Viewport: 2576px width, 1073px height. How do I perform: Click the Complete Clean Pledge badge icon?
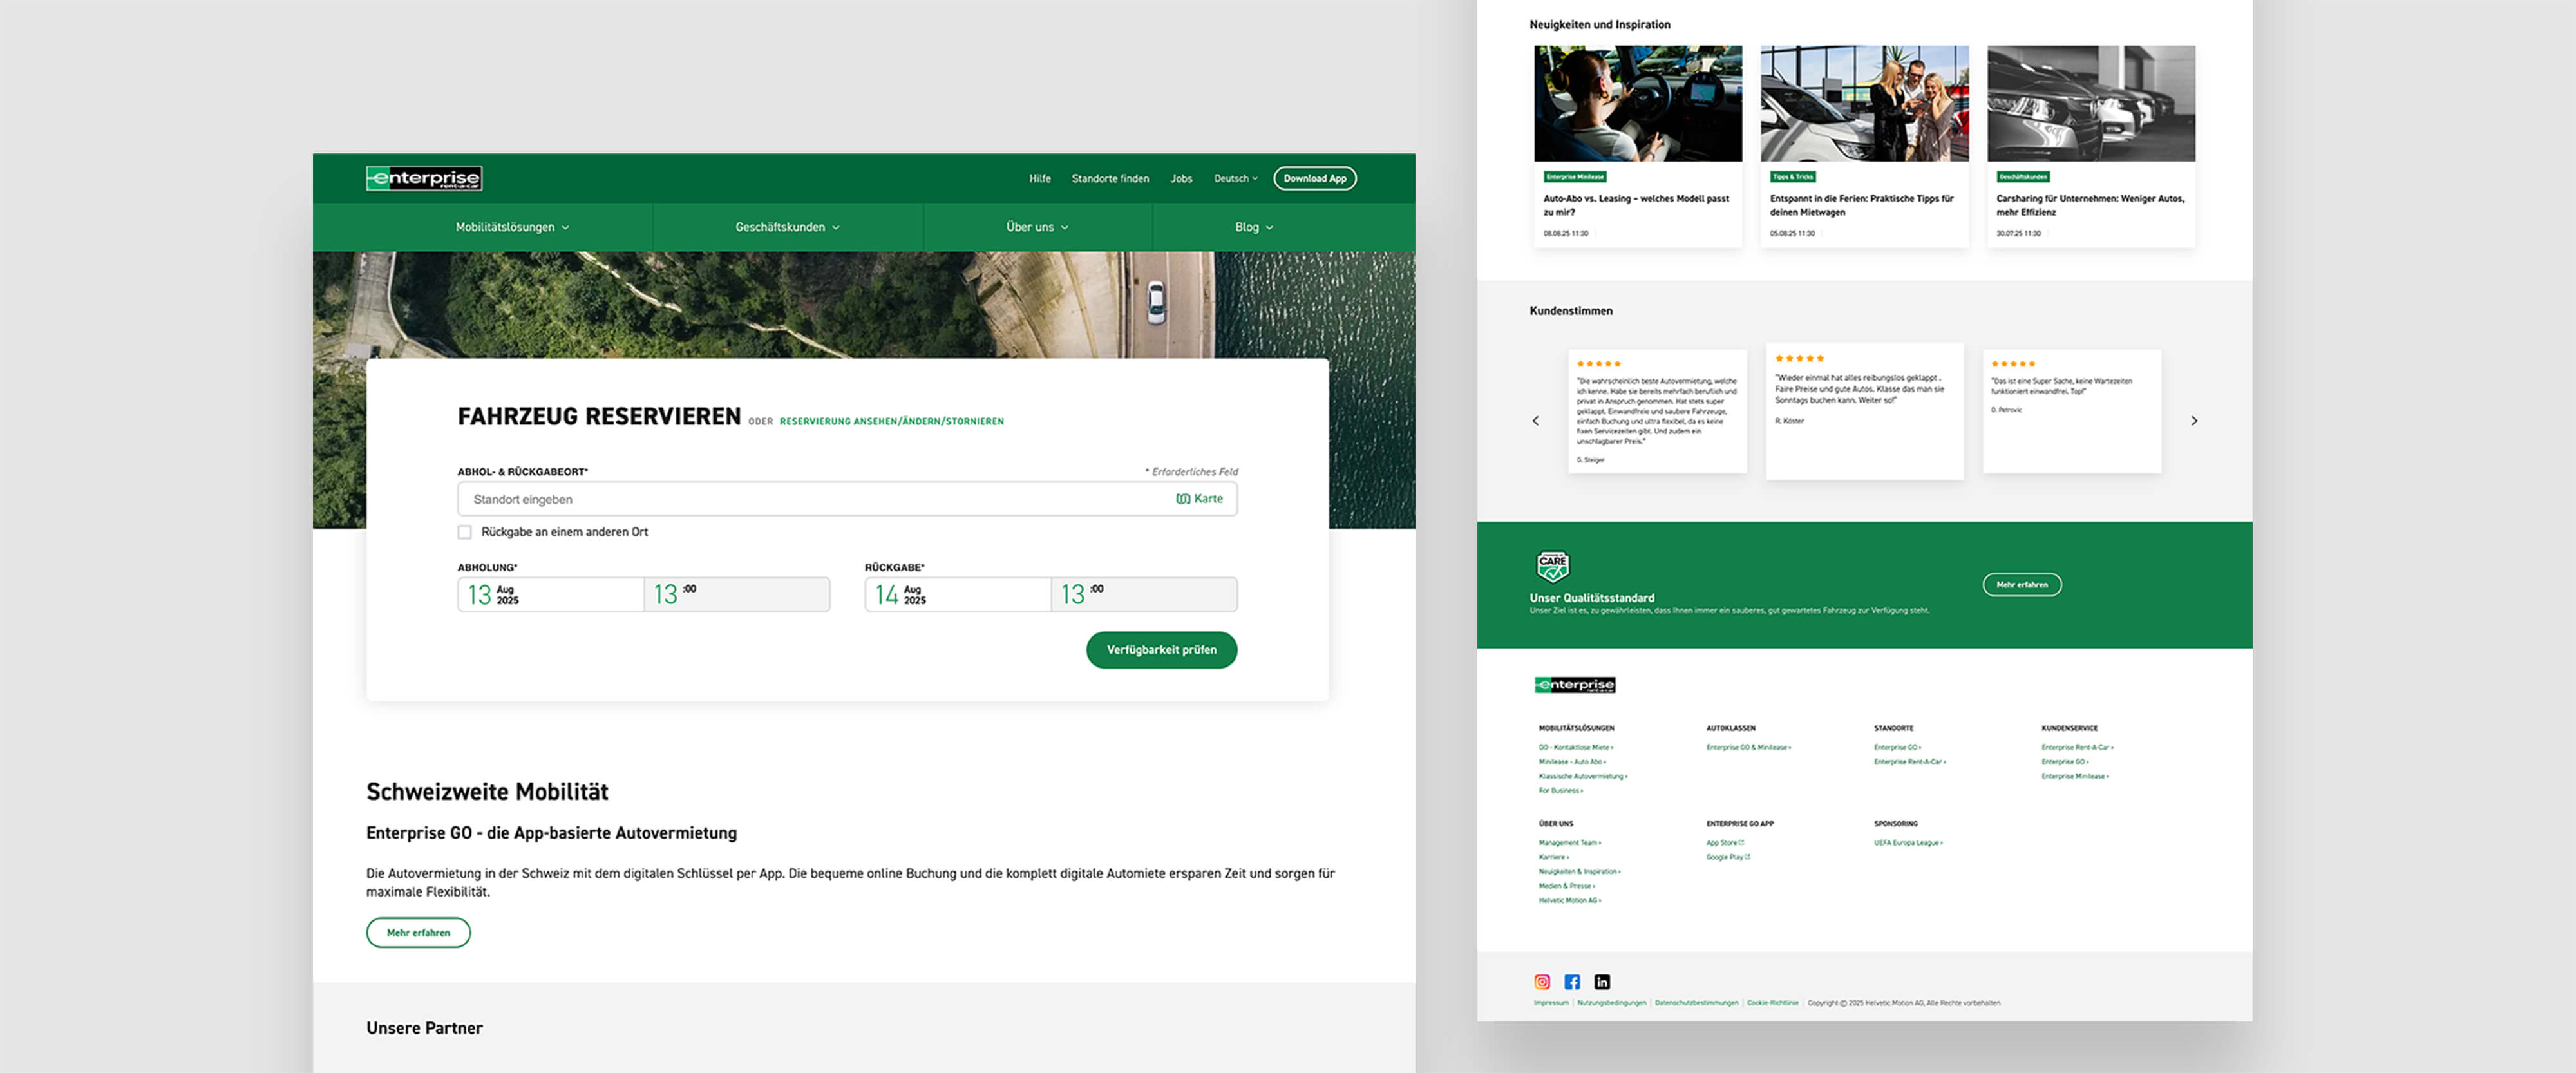pyautogui.click(x=1554, y=565)
